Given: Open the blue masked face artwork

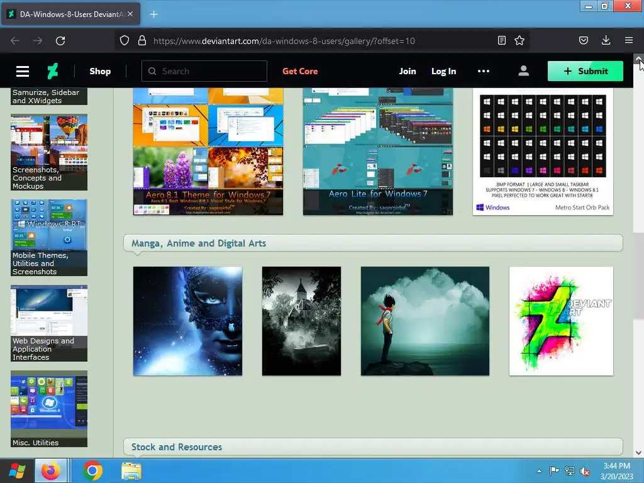Looking at the screenshot, I should click(x=187, y=321).
